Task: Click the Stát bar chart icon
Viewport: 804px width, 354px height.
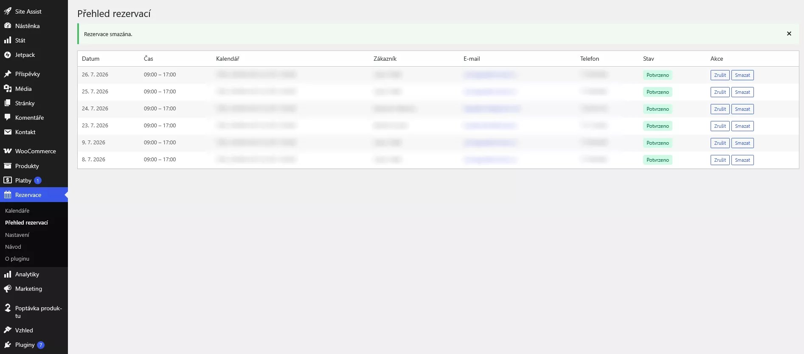Action: click(x=8, y=40)
